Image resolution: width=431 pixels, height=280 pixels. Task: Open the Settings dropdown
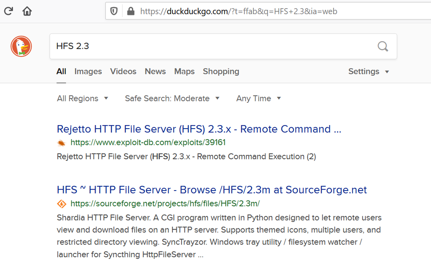pos(369,71)
